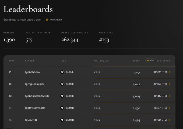Image resolution: width=183 pixels, height=129 pixels.
Task: Click the small Ask button beside BTC Award
Action: pos(150,61)
